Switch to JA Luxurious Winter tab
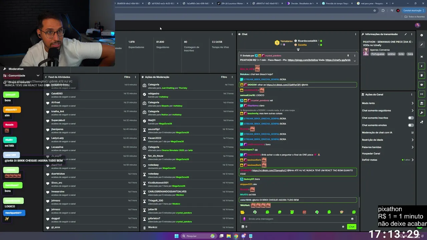This screenshot has width=427, height=240. point(232,3)
